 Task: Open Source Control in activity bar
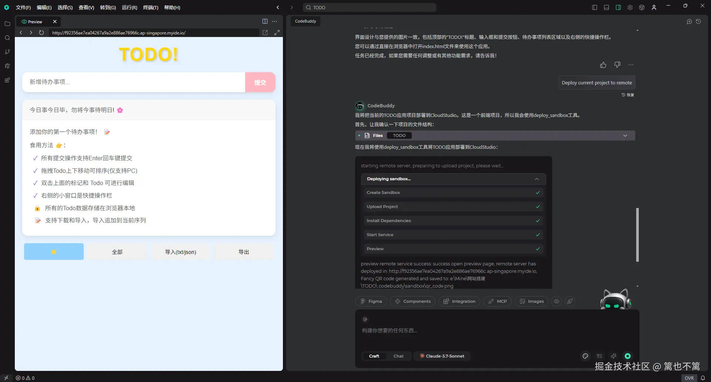(7, 52)
